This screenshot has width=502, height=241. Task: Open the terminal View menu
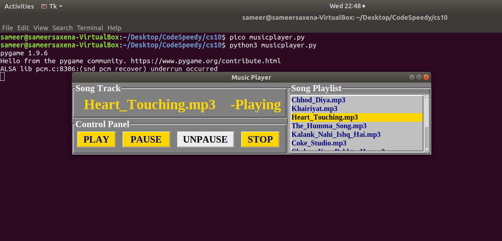41,28
